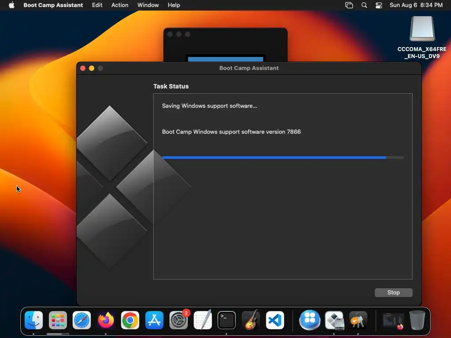Click Boot Camp Assistant icon in the Dock

click(x=334, y=320)
